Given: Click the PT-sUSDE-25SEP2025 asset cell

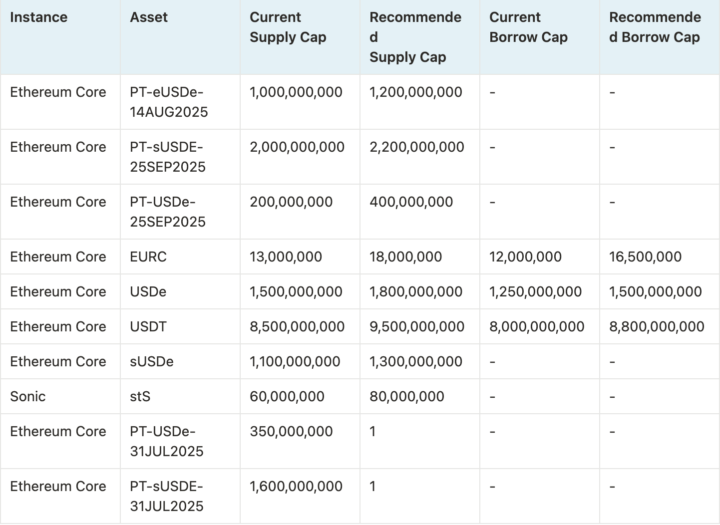Looking at the screenshot, I should 168,157.
